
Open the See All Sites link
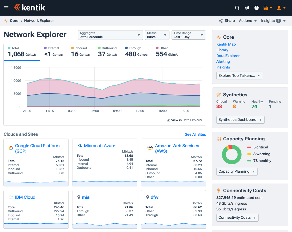point(195,134)
